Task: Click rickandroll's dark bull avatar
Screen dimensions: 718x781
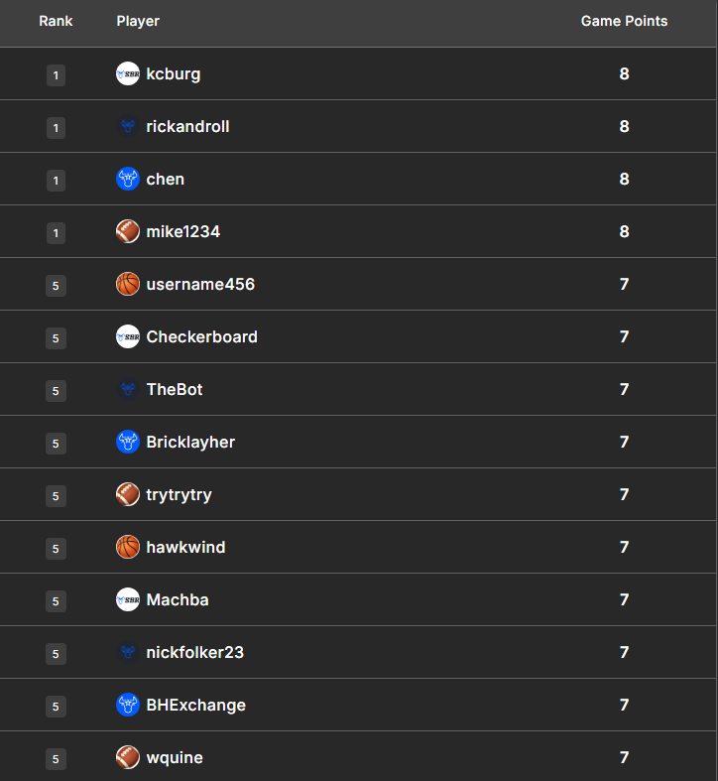Action: coord(128,126)
